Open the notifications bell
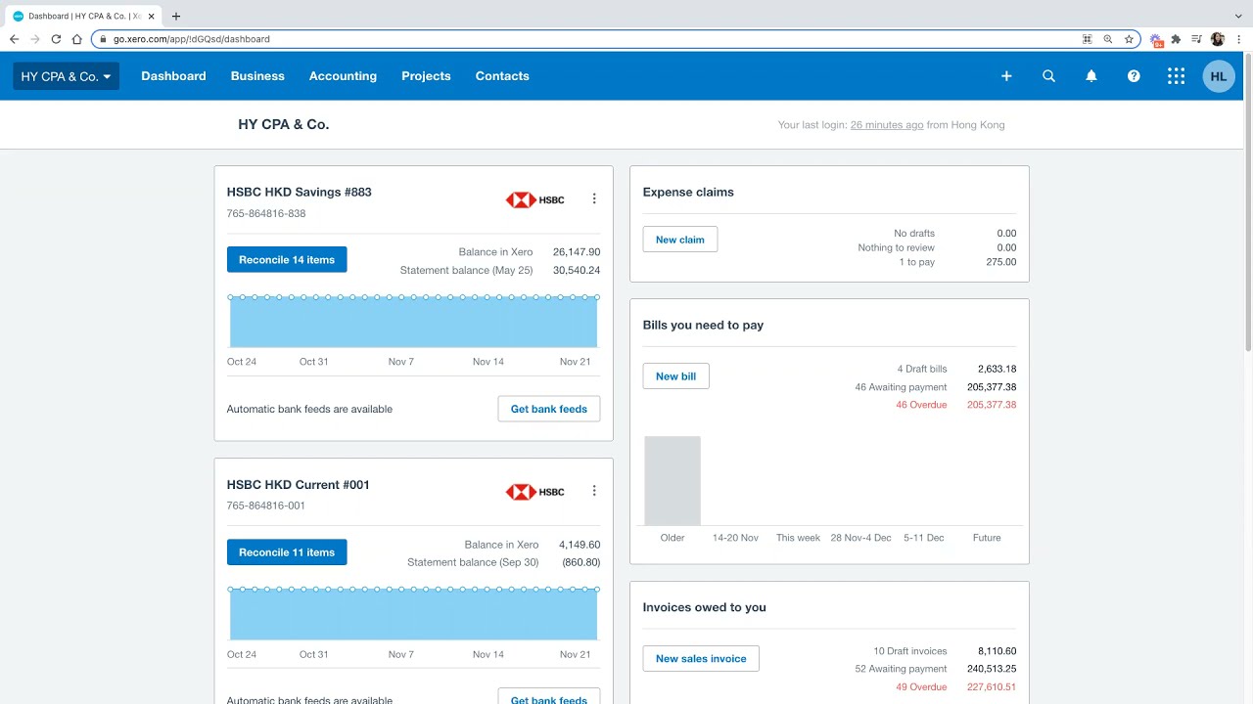 click(1091, 76)
